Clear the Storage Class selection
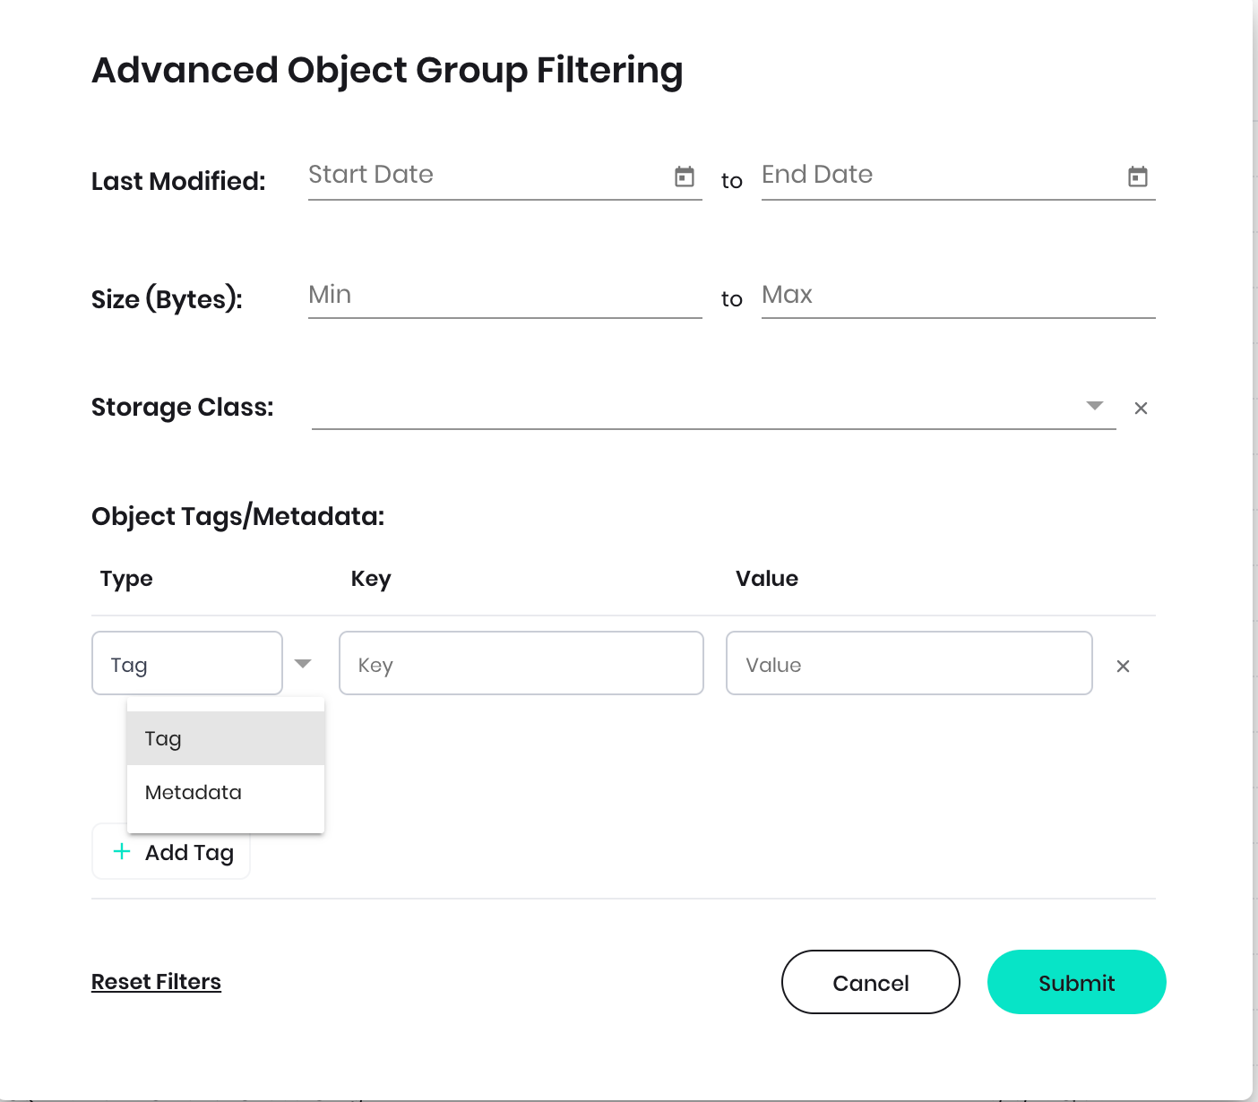 (1141, 409)
